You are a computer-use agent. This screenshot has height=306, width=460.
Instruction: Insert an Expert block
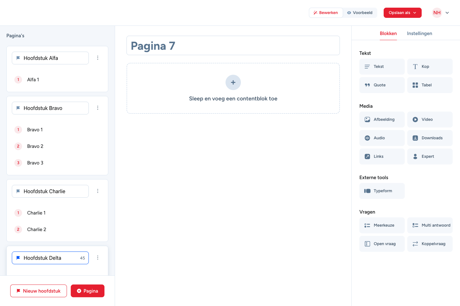coord(430,157)
